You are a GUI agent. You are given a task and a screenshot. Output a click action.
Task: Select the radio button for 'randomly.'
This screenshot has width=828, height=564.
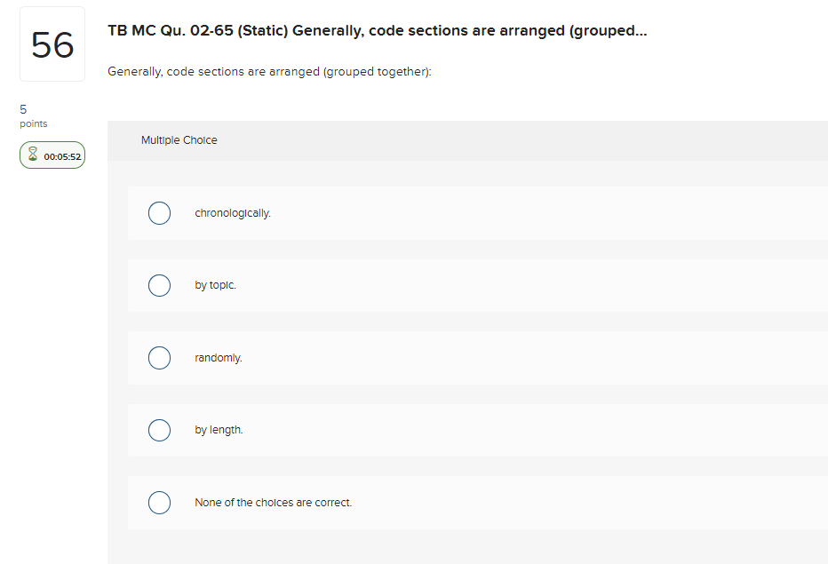159,358
